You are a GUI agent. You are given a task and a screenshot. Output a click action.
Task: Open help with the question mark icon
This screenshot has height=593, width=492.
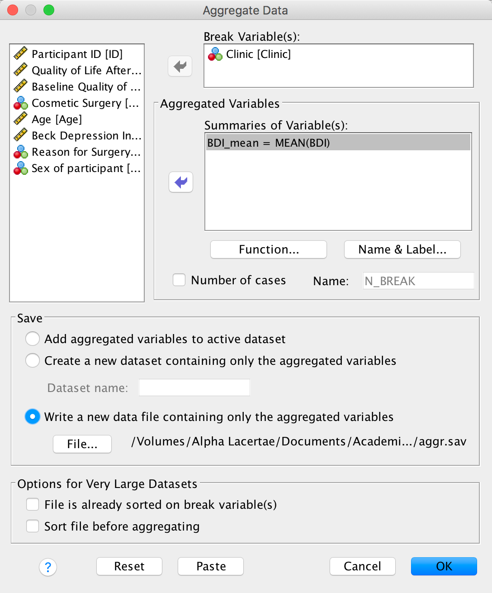[48, 567]
